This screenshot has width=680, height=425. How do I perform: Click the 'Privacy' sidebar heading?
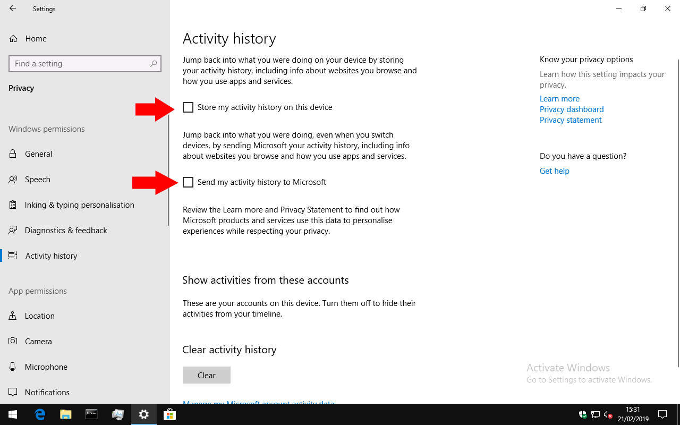pyautogui.click(x=21, y=88)
